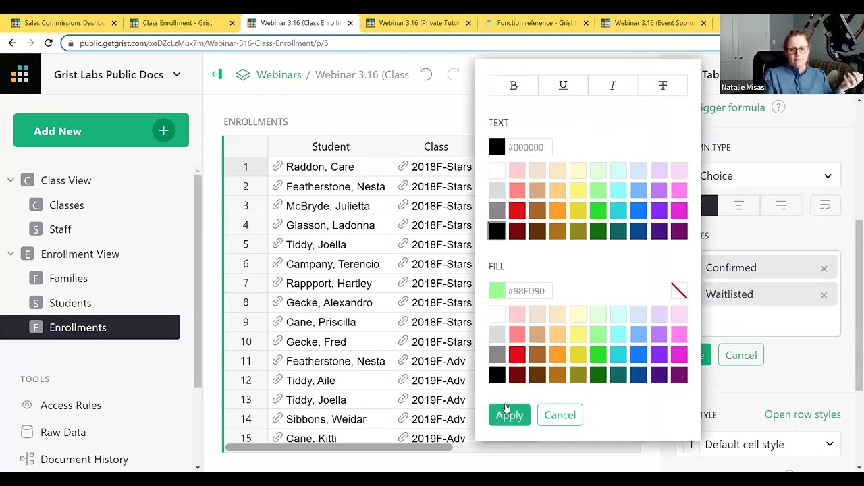Open link icon beside 2019F-Adv row 11
The height and width of the screenshot is (486, 864).
[x=403, y=361]
